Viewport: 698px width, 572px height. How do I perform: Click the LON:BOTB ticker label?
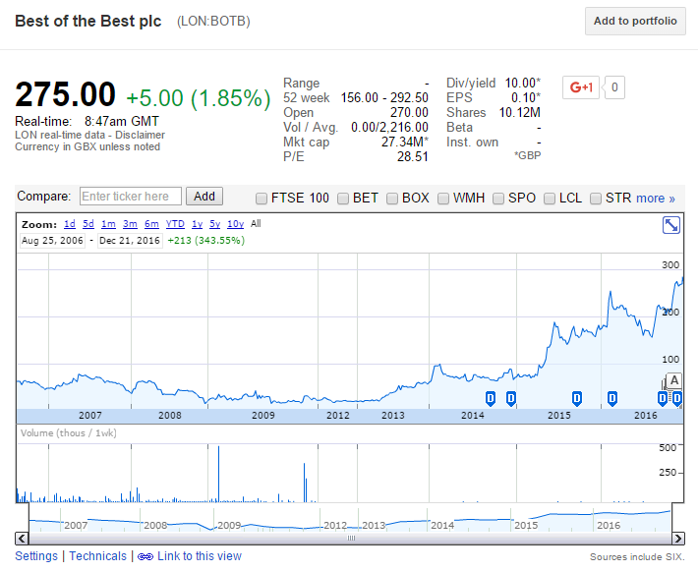click(213, 21)
